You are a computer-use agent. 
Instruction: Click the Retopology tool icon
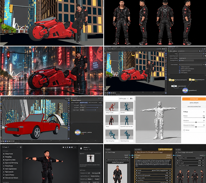[4, 157]
